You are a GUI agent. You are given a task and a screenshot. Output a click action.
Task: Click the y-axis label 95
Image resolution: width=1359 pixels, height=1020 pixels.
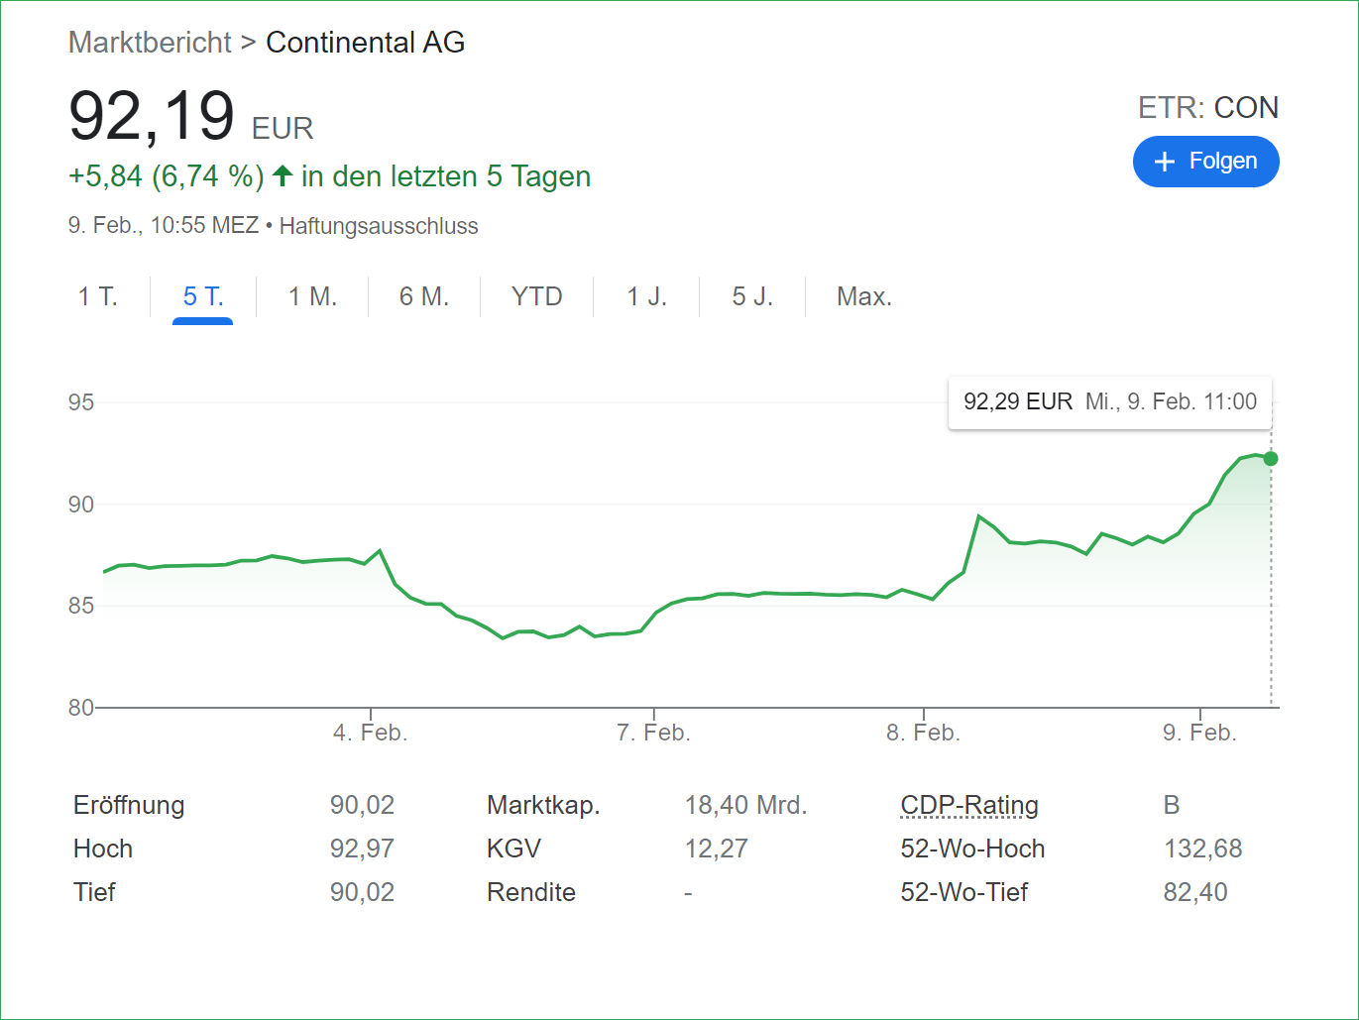point(81,402)
